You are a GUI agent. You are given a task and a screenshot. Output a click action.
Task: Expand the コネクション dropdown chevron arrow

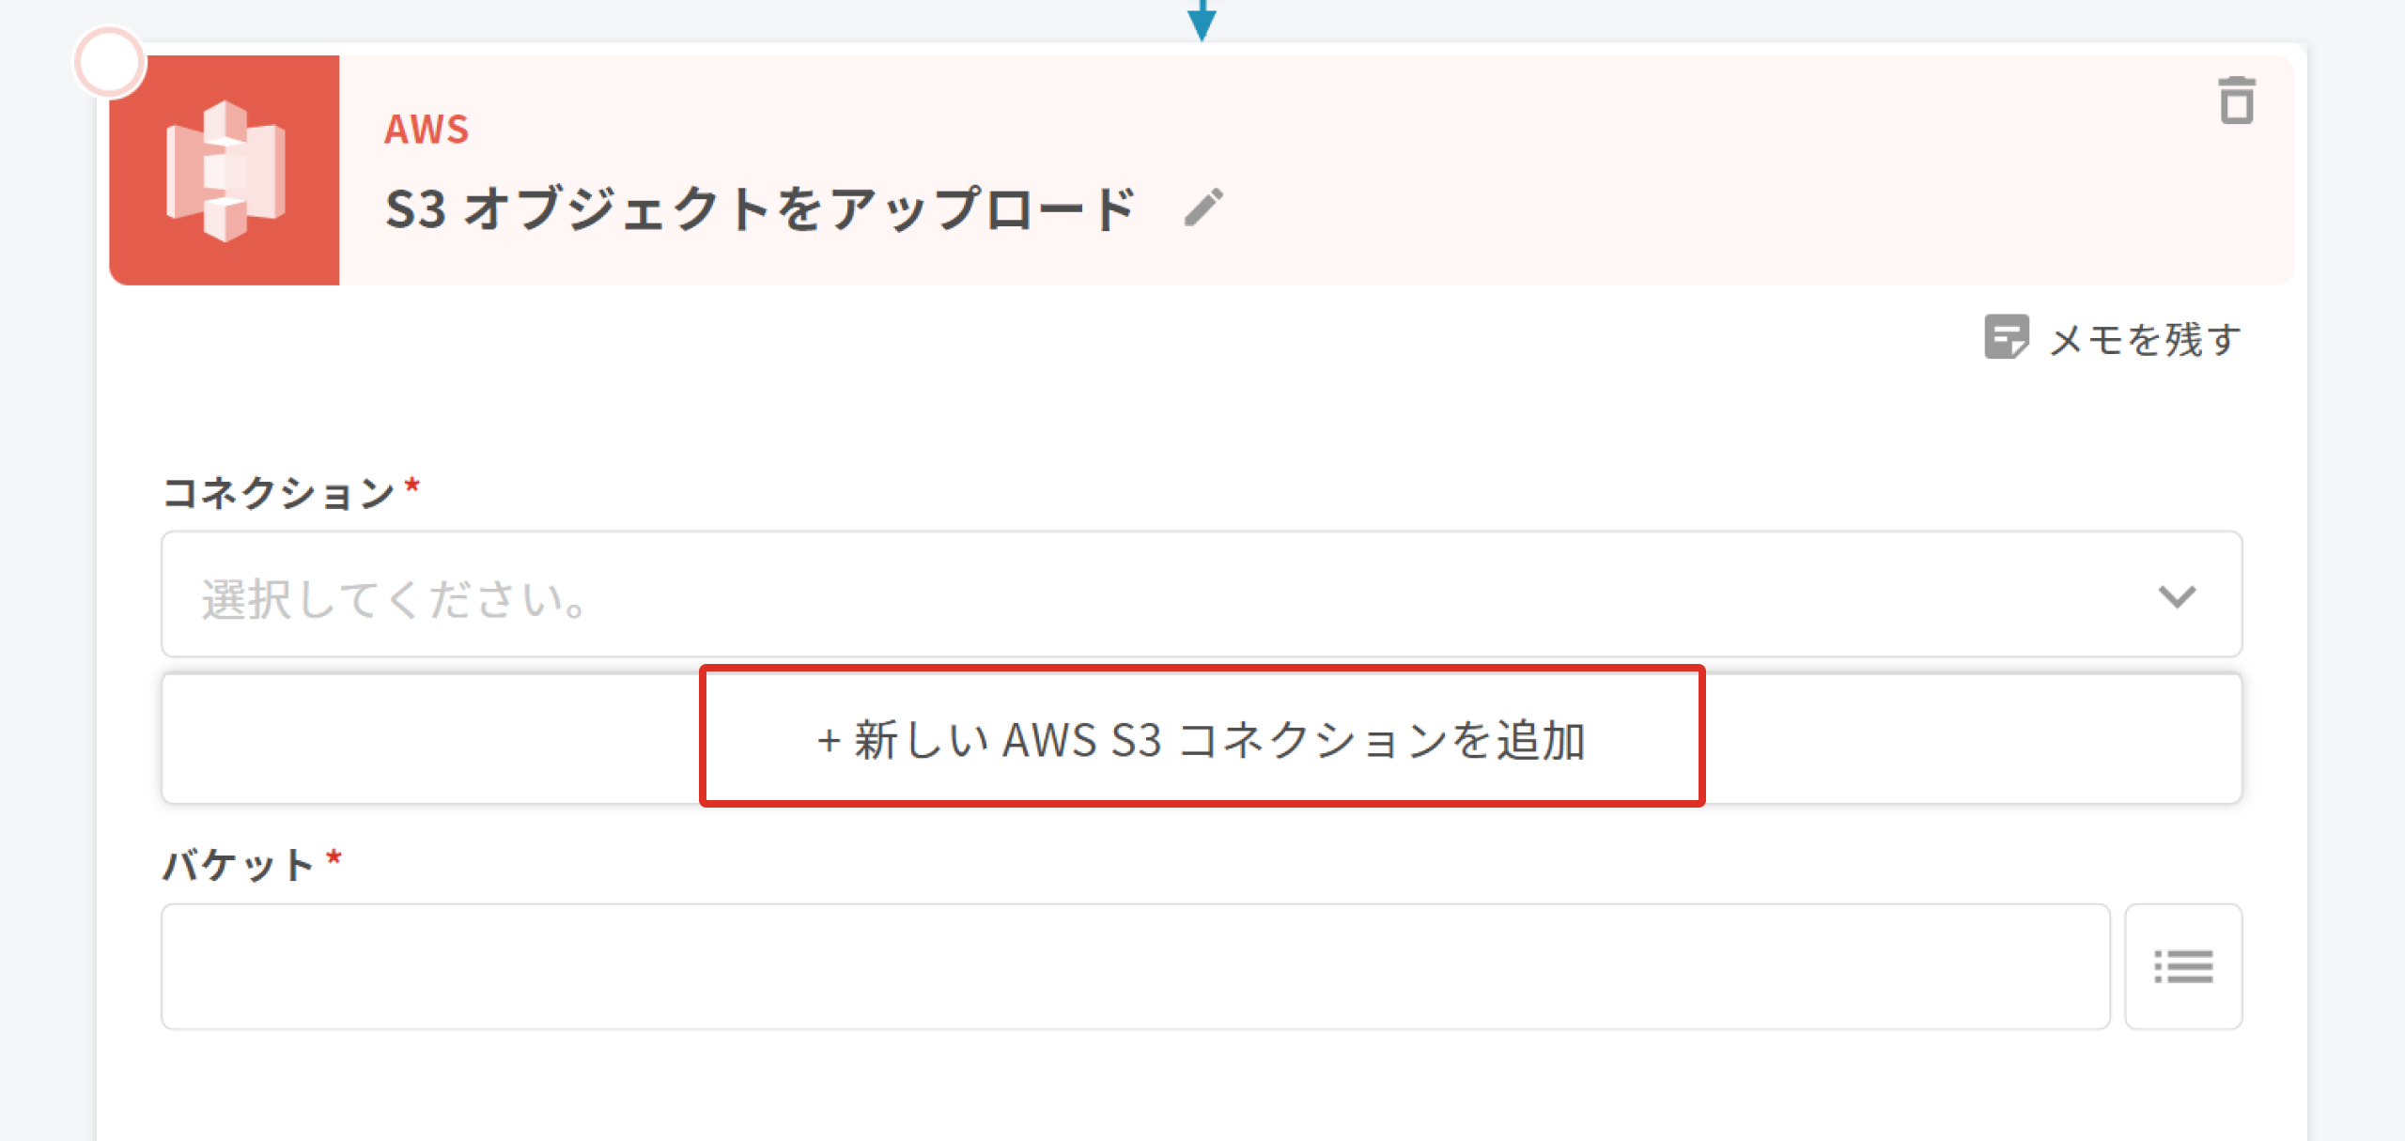2176,596
